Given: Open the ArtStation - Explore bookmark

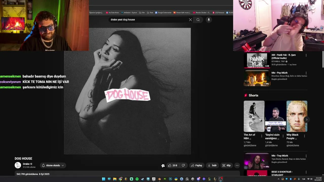Looking at the screenshot, I should (x=129, y=13).
